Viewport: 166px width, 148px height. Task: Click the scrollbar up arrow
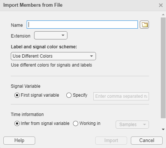point(163,15)
